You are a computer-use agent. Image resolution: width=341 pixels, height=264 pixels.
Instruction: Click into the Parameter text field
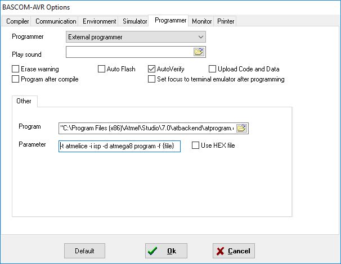119,146
